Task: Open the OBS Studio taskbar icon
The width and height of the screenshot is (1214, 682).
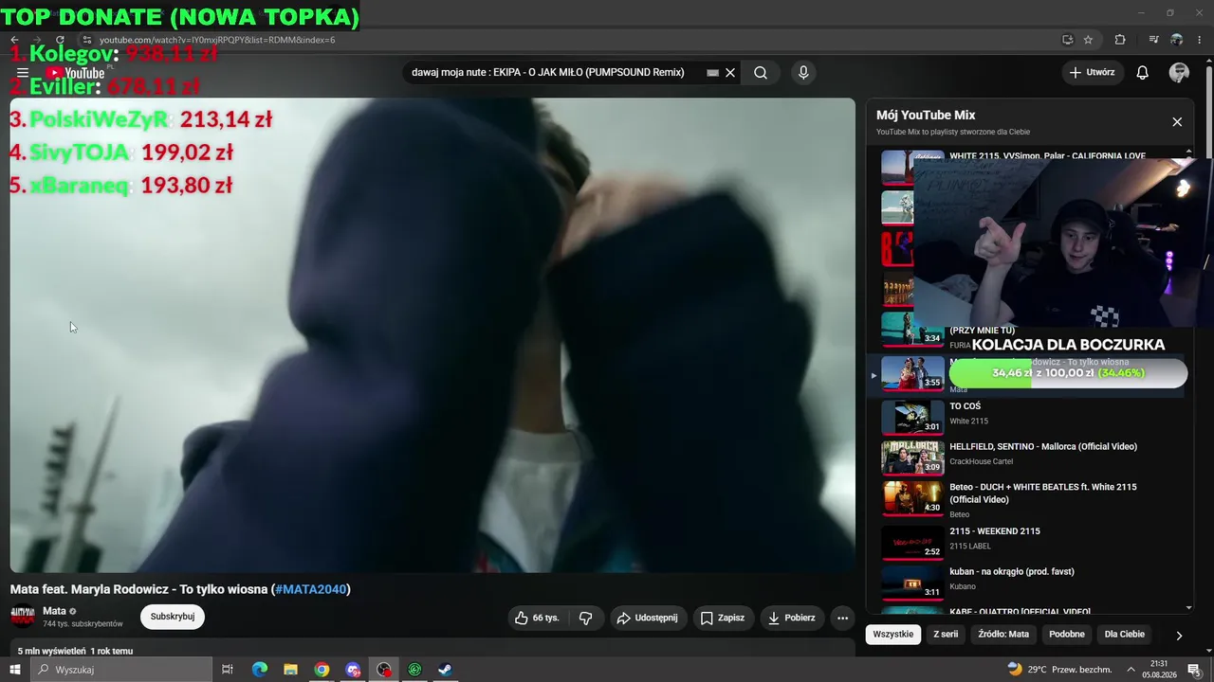Action: pos(384,670)
